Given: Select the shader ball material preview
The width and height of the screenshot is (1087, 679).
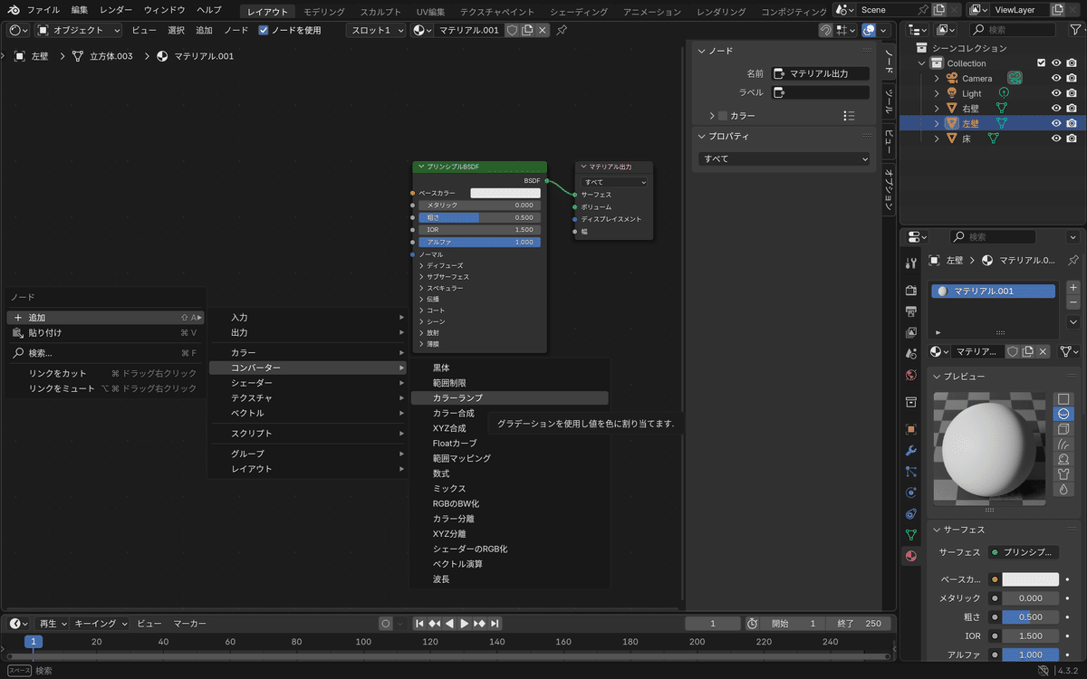Looking at the screenshot, I should 1063,459.
